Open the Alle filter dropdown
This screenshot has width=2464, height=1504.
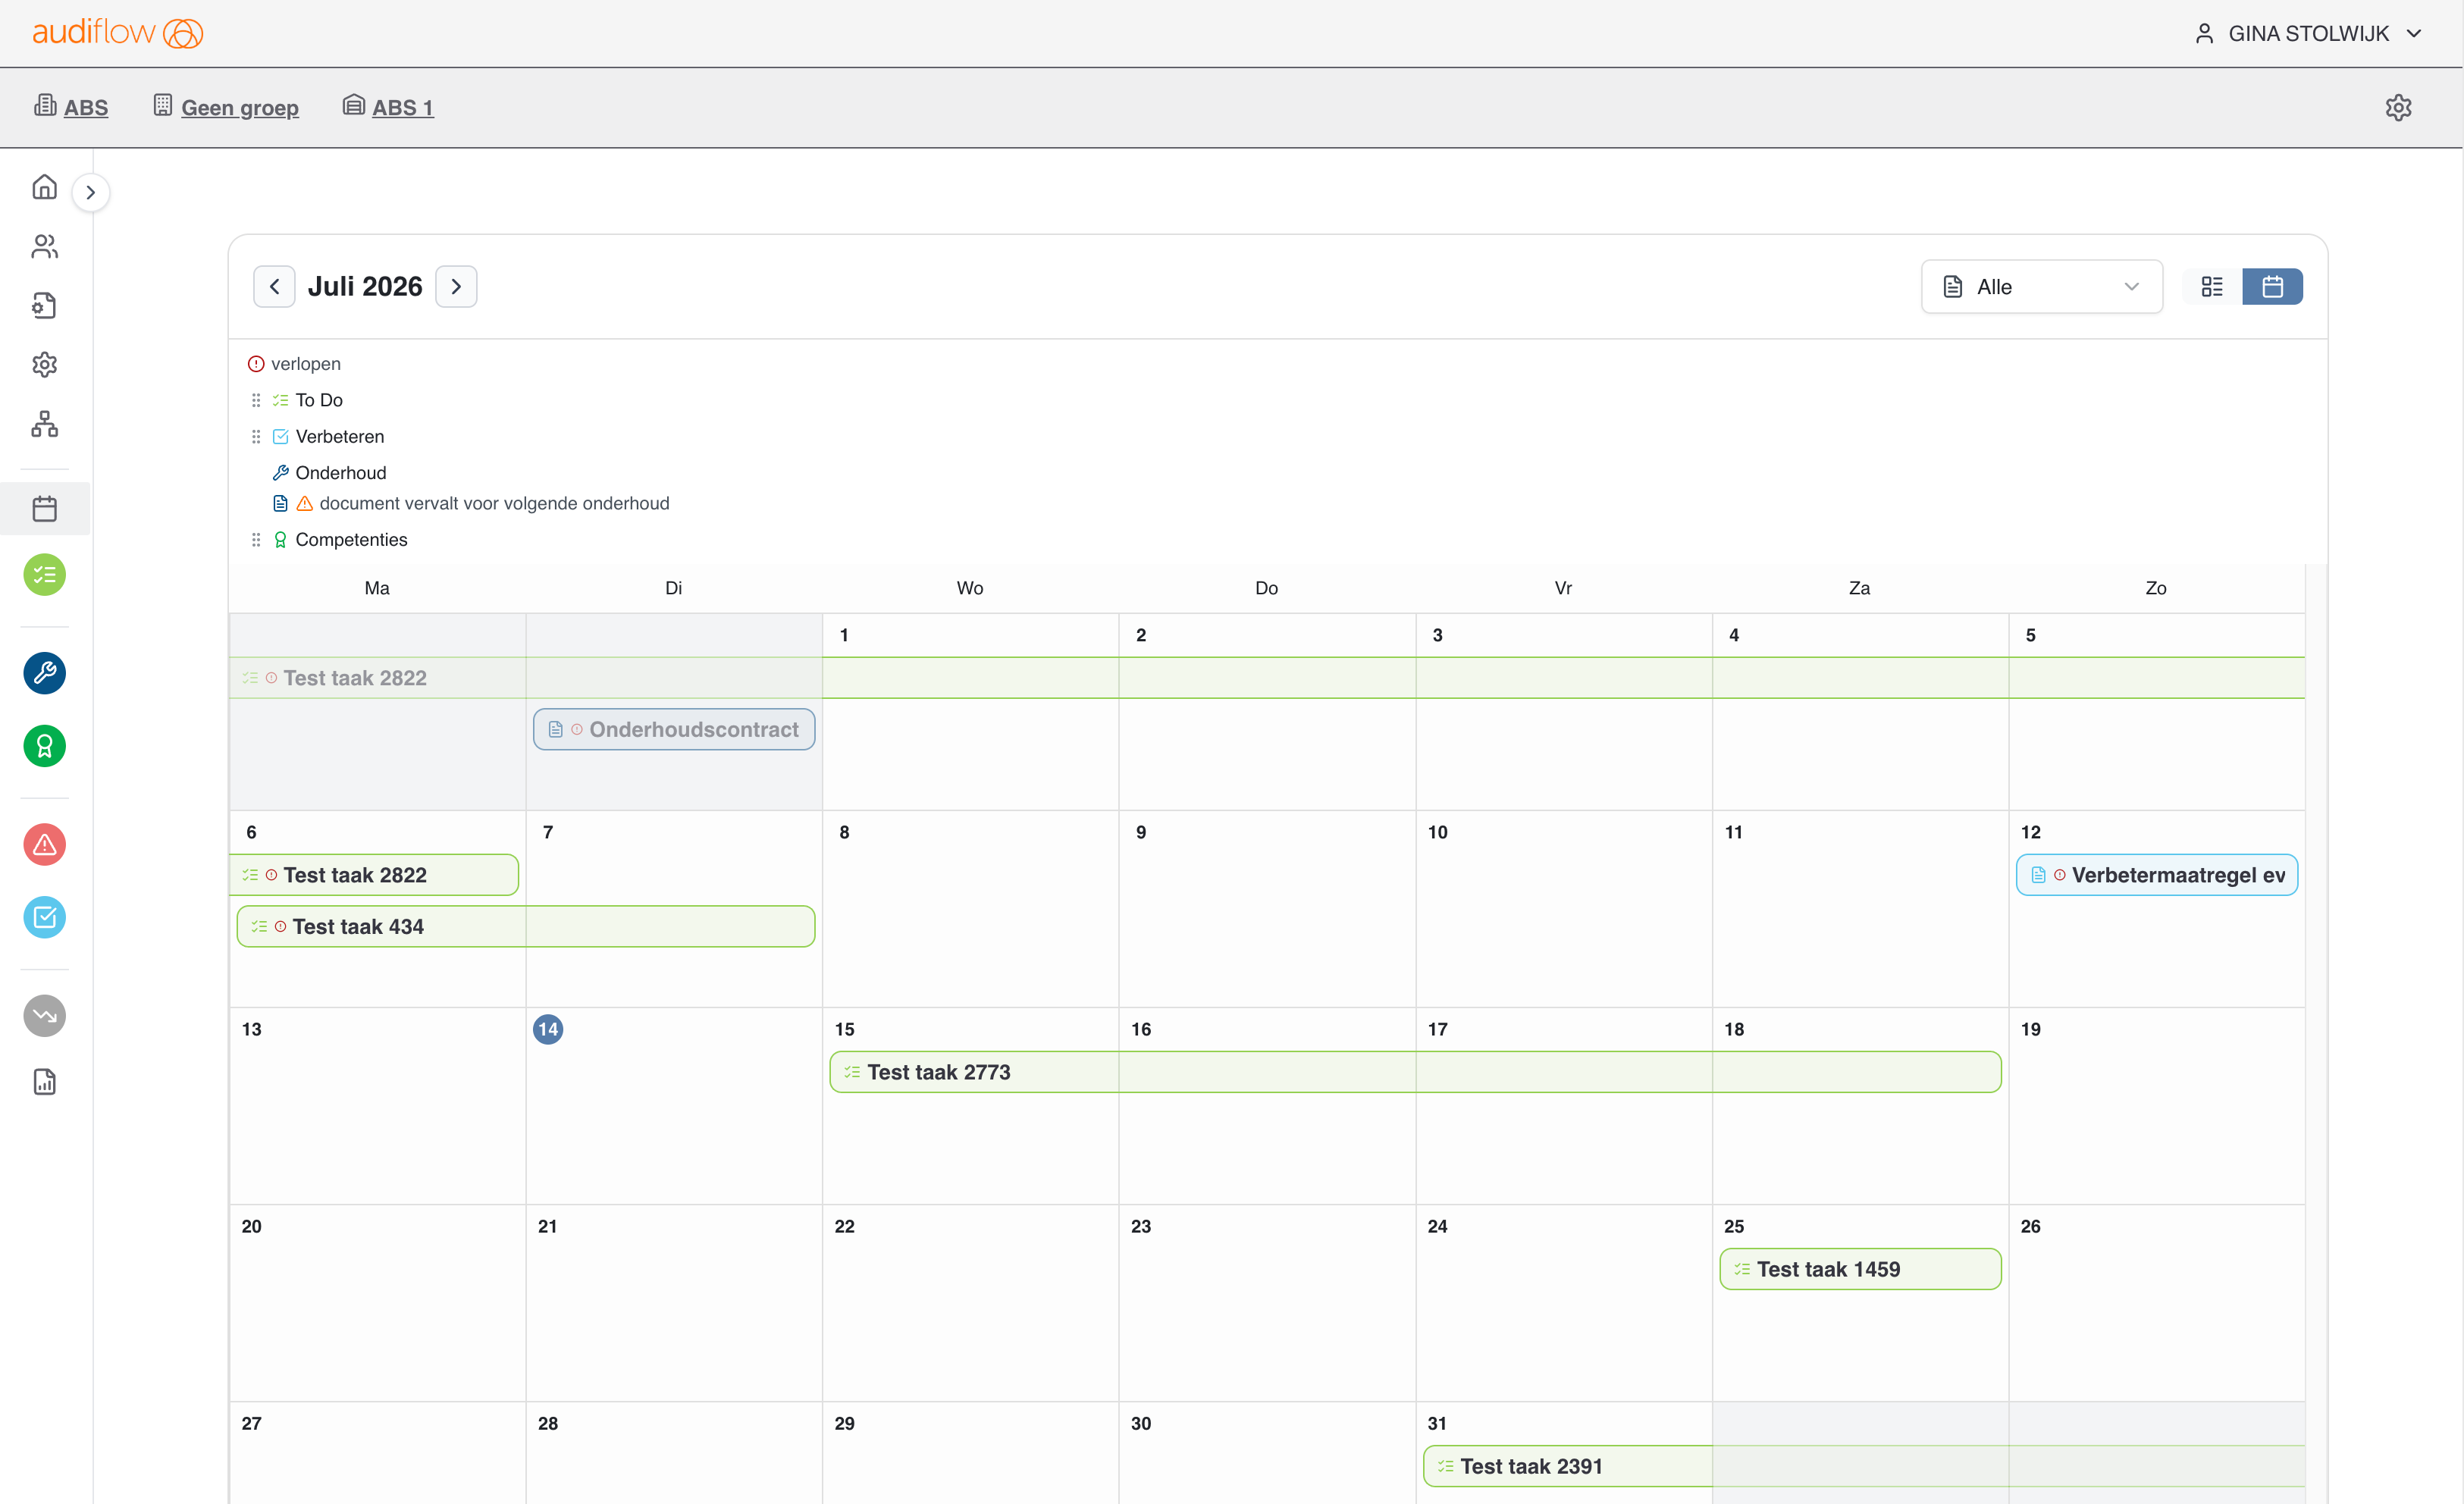click(x=2041, y=287)
